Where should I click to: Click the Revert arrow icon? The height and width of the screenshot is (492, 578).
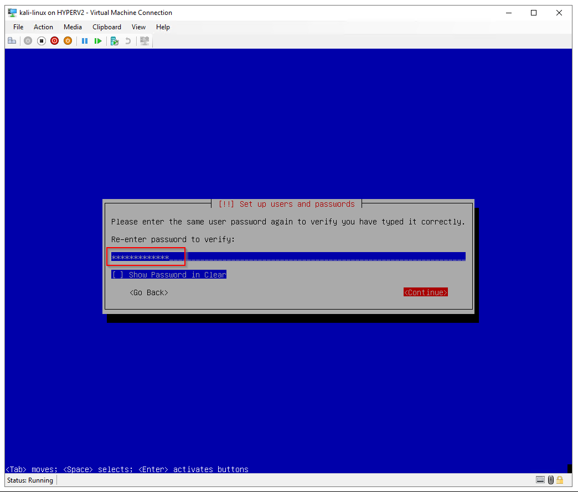coord(128,41)
